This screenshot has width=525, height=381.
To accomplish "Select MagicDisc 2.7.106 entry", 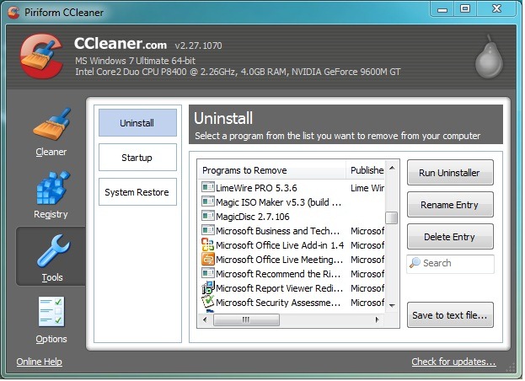I will click(x=253, y=217).
